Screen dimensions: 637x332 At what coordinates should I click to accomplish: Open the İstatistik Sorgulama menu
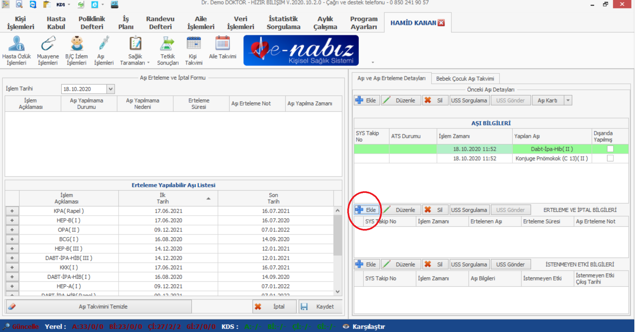283,23
